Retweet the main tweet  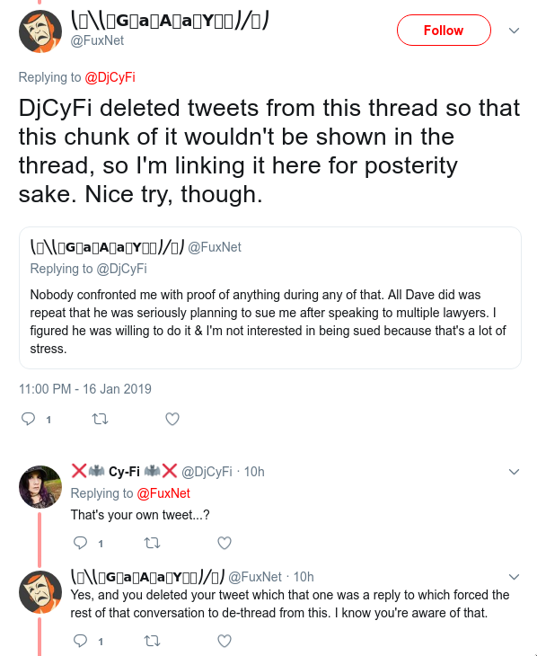point(100,419)
